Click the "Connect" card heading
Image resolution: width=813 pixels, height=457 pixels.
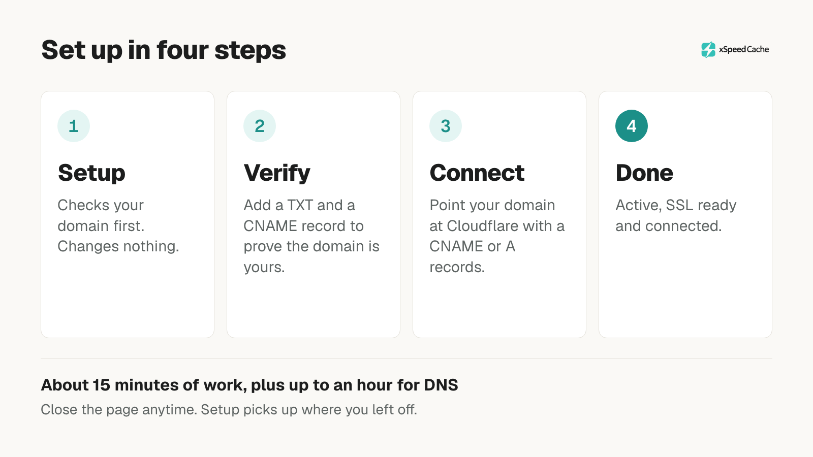click(x=477, y=173)
